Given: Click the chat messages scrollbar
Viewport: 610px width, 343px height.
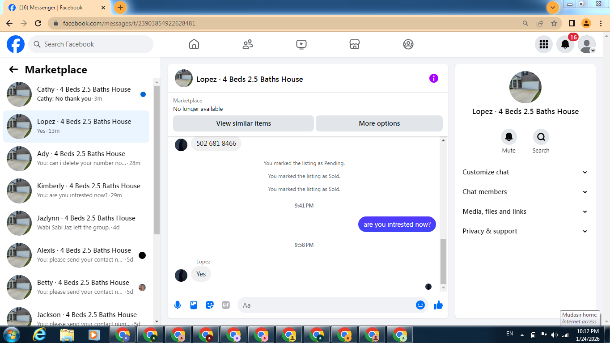Looking at the screenshot, I should tap(443, 262).
